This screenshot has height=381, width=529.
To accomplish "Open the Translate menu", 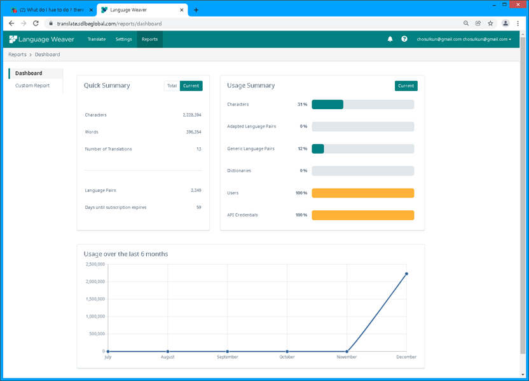I will pyautogui.click(x=97, y=39).
